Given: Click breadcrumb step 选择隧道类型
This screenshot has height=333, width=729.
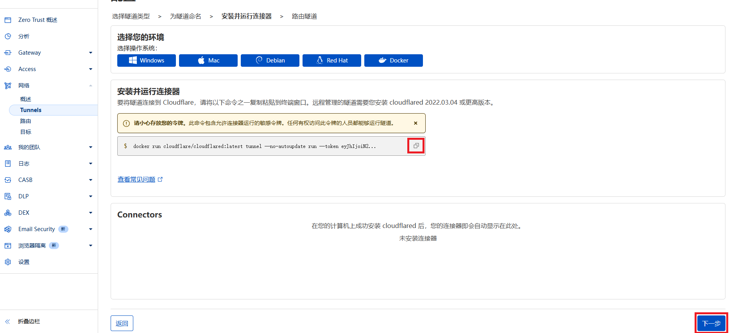Looking at the screenshot, I should pos(131,16).
